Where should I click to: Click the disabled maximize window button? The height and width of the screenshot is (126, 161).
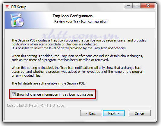coord(137,6)
